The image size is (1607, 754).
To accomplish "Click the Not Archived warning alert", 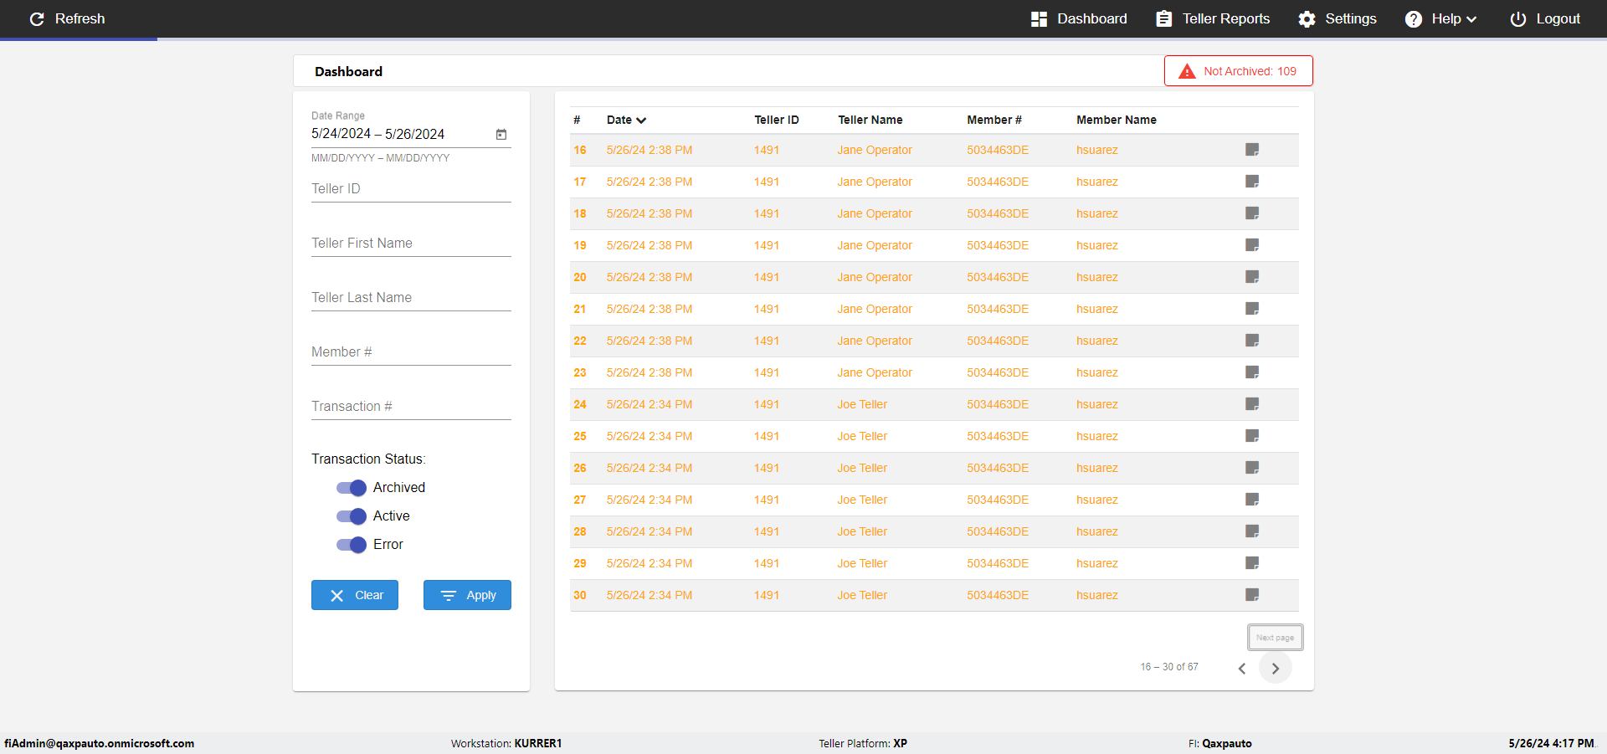I will pyautogui.click(x=1239, y=71).
